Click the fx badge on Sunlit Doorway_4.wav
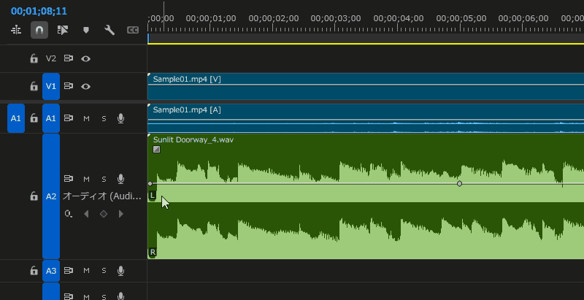584x300 pixels. [x=157, y=149]
